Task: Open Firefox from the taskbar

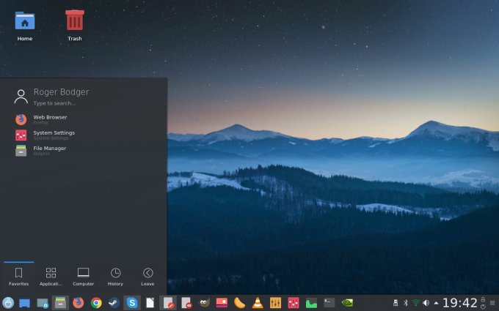Action: (x=79, y=302)
